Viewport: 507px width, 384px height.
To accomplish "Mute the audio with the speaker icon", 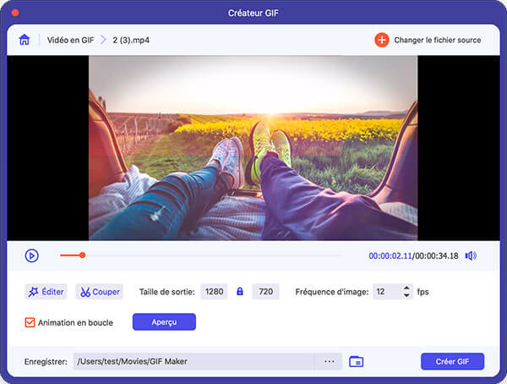I will tap(471, 255).
